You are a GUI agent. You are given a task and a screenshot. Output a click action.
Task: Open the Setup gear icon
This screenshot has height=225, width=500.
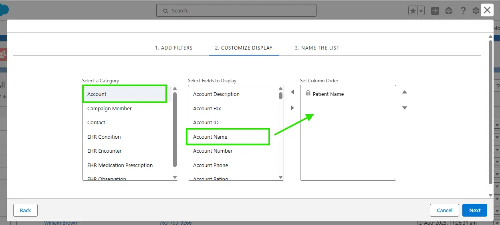[x=476, y=11]
